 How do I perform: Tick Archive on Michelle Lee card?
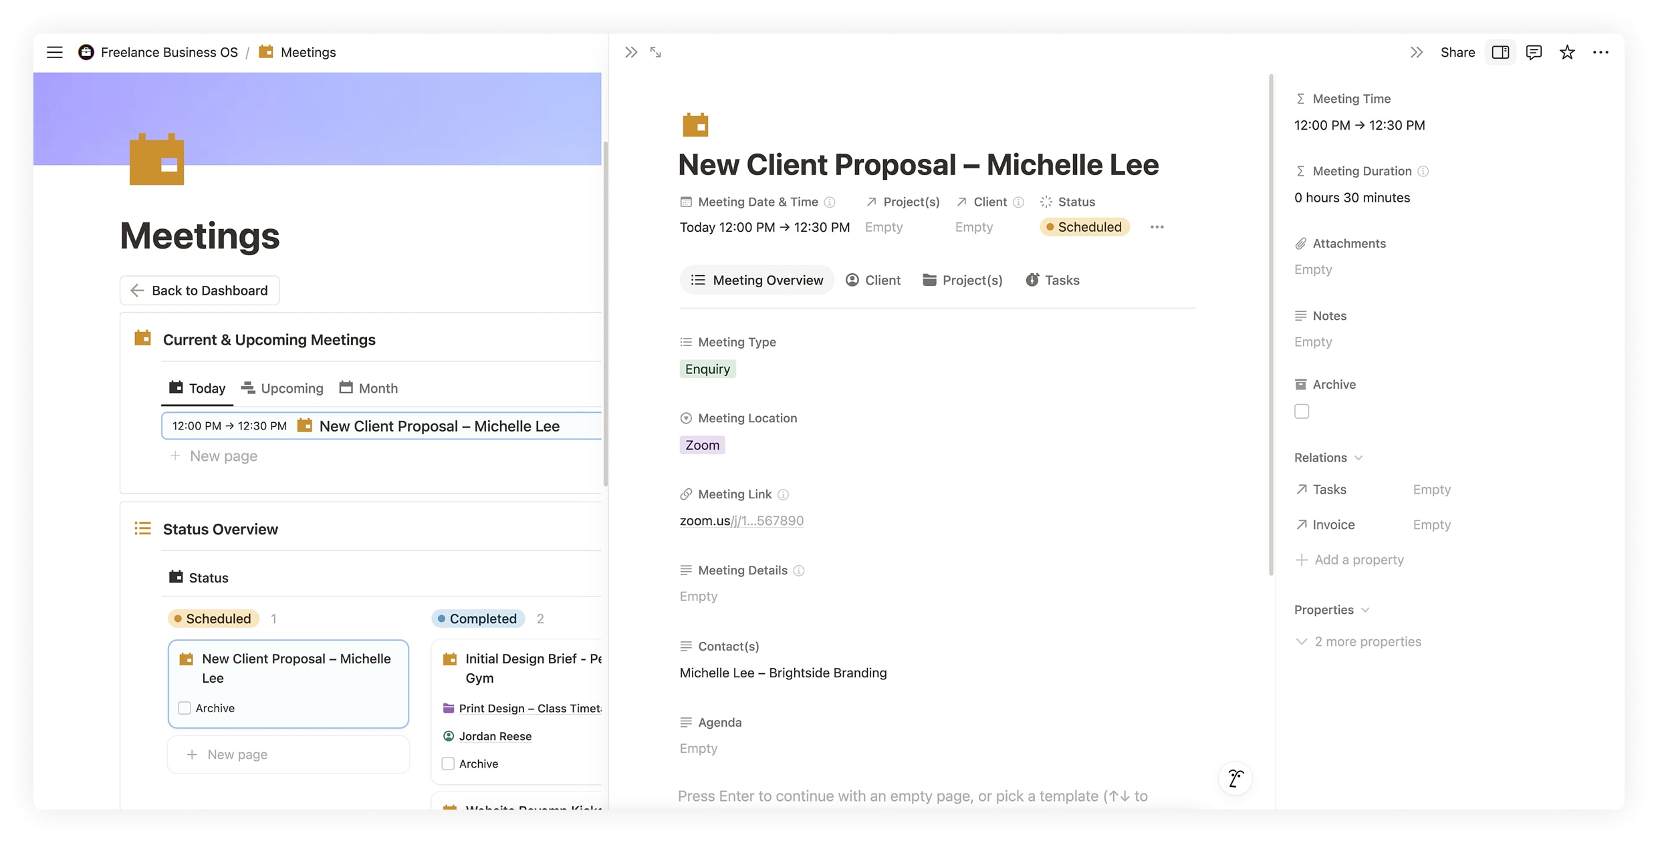click(185, 708)
